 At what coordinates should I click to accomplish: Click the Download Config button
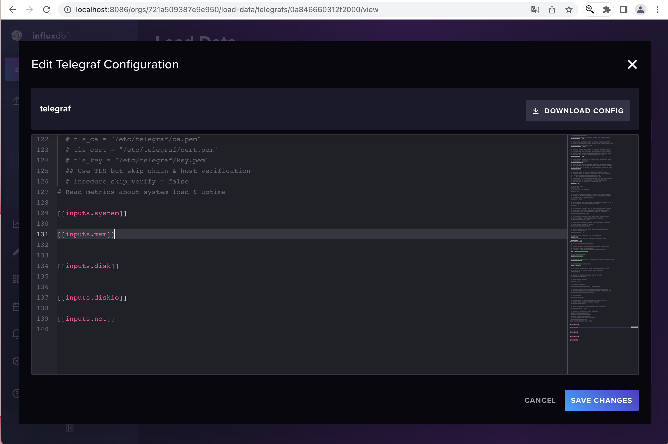pyautogui.click(x=578, y=111)
